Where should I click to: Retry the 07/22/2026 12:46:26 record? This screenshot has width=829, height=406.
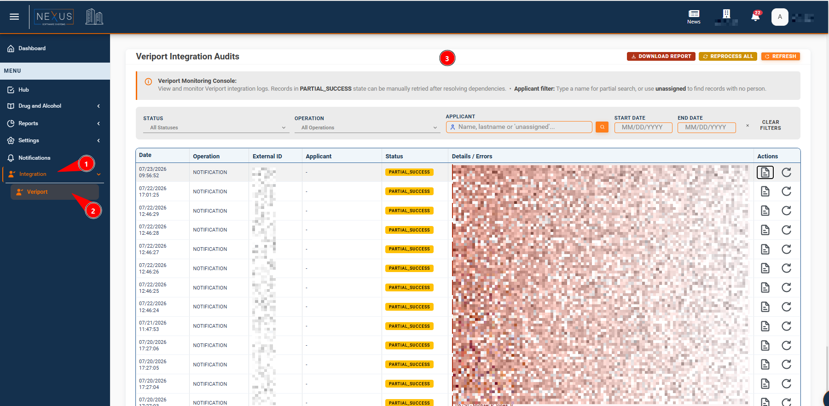(x=787, y=268)
